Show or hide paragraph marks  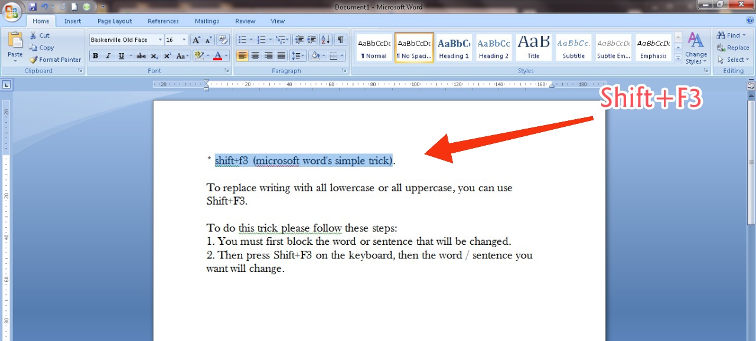coord(341,40)
